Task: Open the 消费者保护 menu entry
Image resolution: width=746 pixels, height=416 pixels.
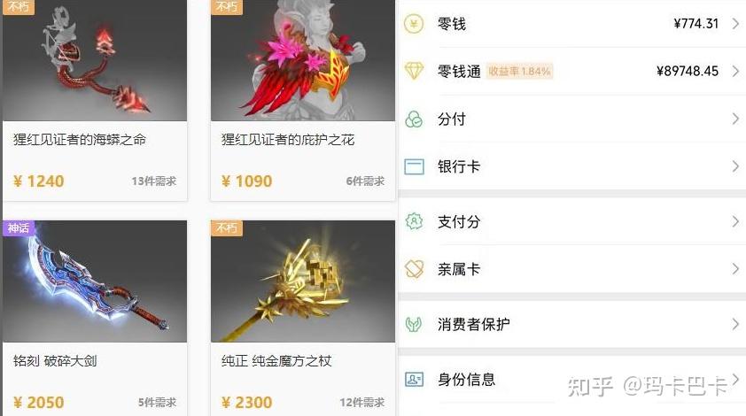Action: coord(571,324)
